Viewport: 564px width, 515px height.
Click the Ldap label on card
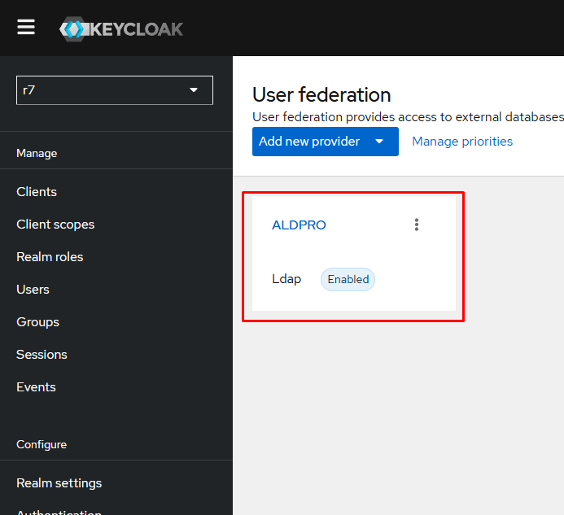[x=286, y=279]
